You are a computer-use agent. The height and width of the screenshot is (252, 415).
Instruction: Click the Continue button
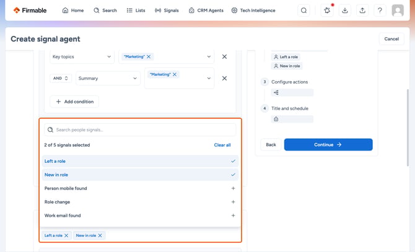(x=328, y=145)
